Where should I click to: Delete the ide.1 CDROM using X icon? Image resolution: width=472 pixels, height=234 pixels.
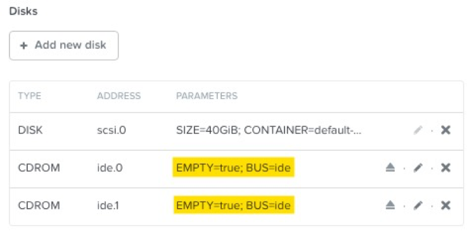[445, 205]
